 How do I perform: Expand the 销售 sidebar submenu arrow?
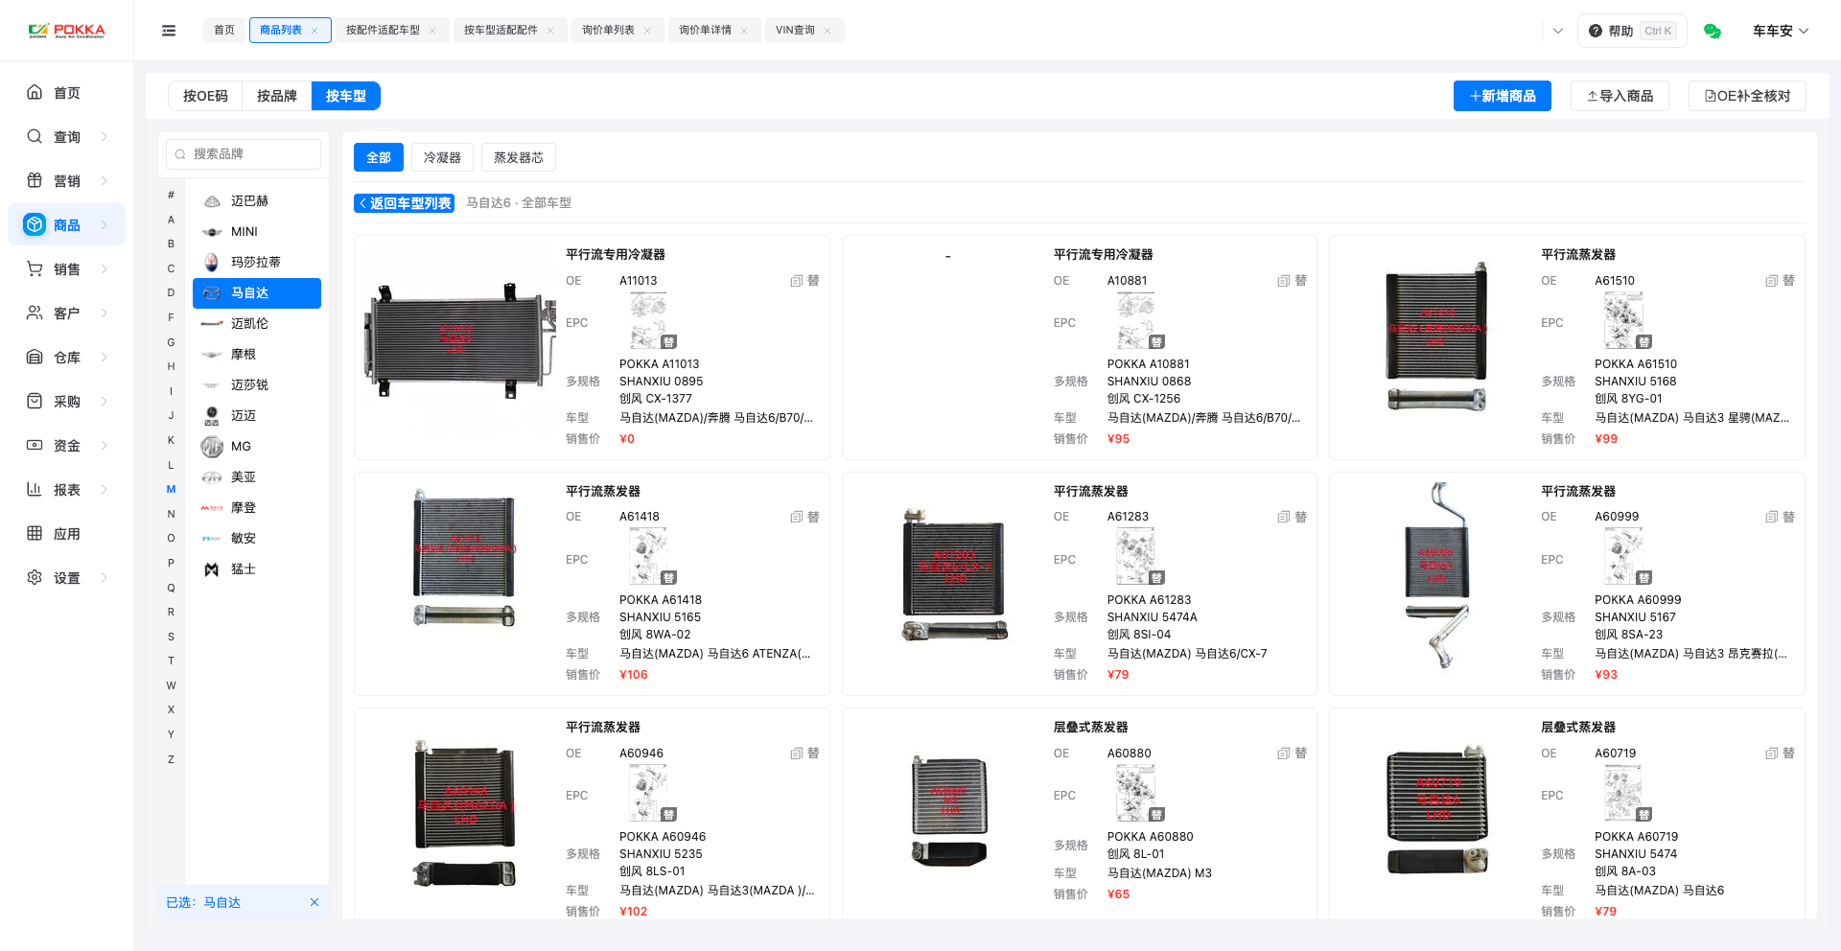[105, 268]
